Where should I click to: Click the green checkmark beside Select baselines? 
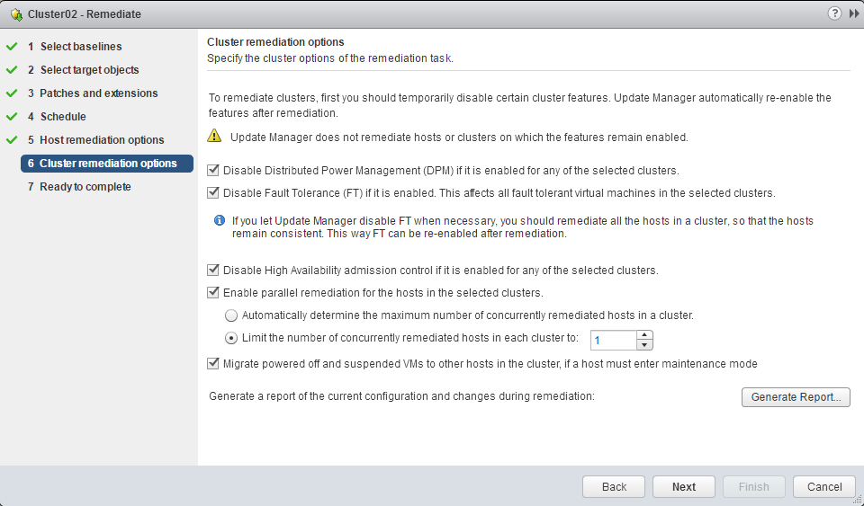12,47
